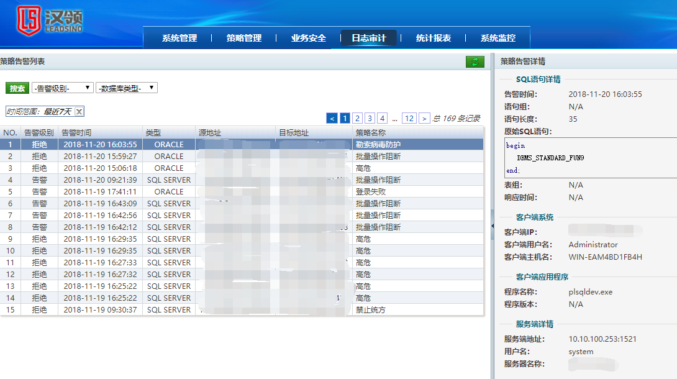Image resolution: width=677 pixels, height=379 pixels.
Task: Go to the previous page arrow
Action: point(332,118)
